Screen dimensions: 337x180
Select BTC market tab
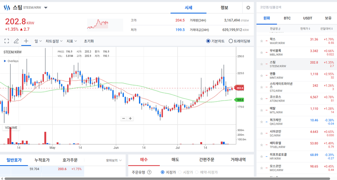pyautogui.click(x=287, y=18)
